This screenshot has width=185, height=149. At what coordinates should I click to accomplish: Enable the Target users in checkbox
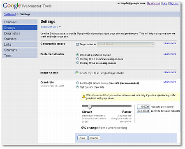(x=77, y=44)
